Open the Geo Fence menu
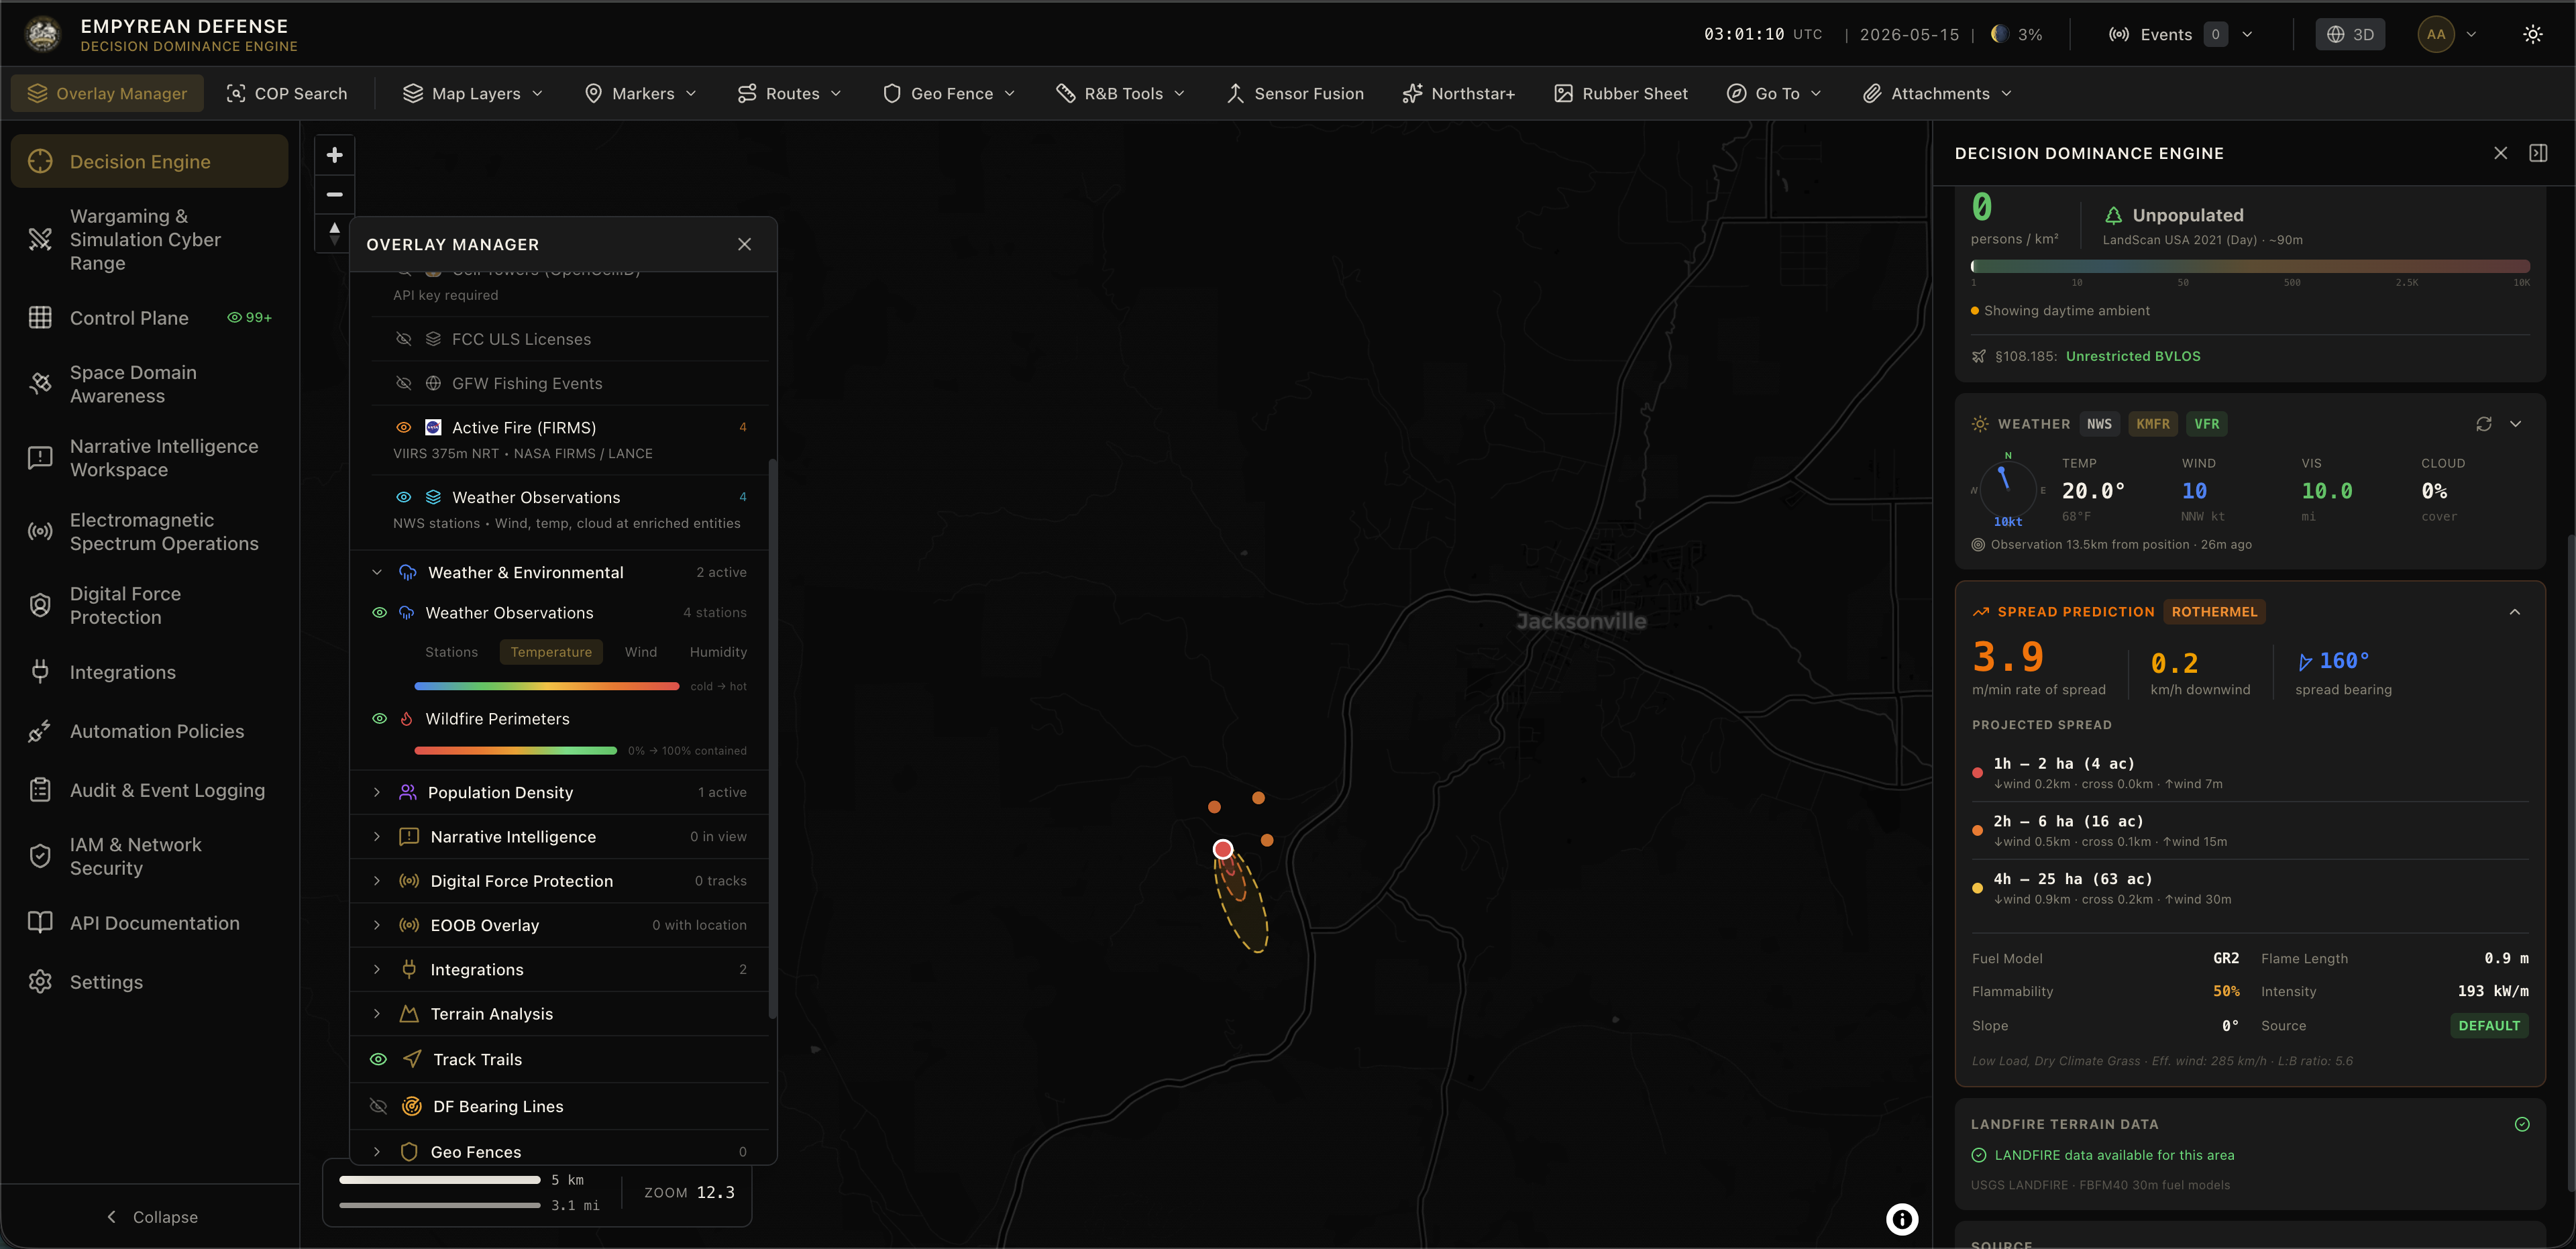Screen dimensions: 2576x1249 point(949,93)
